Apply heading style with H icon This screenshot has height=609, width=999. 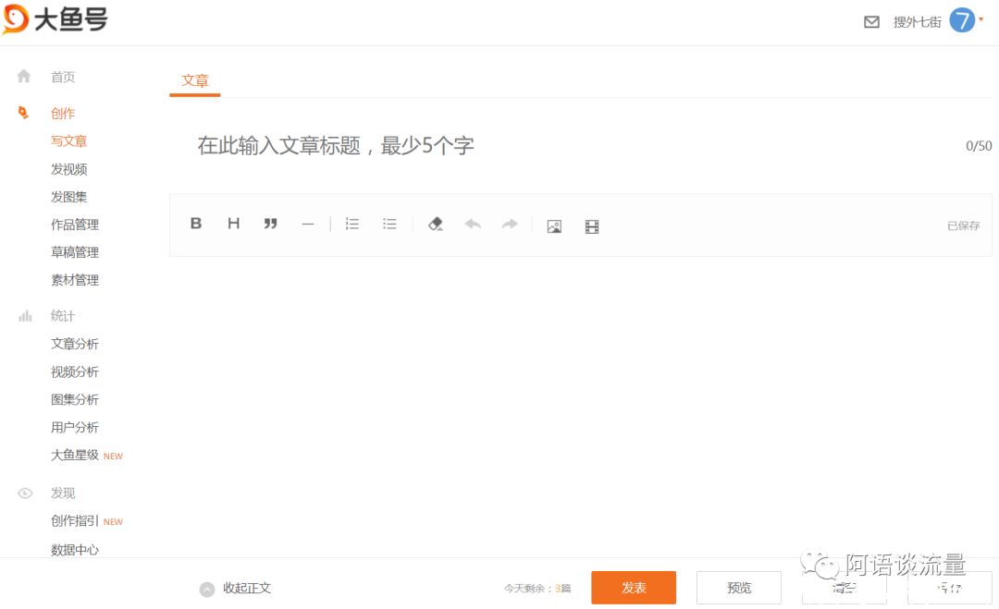pos(234,224)
